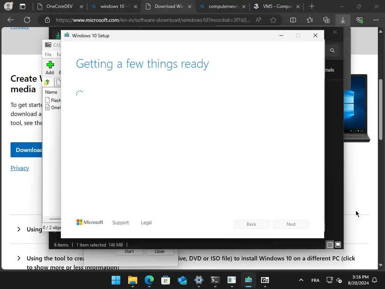This screenshot has height=289, width=385.
Task: Open Microsoft Edge from taskbar
Action: 149,280
